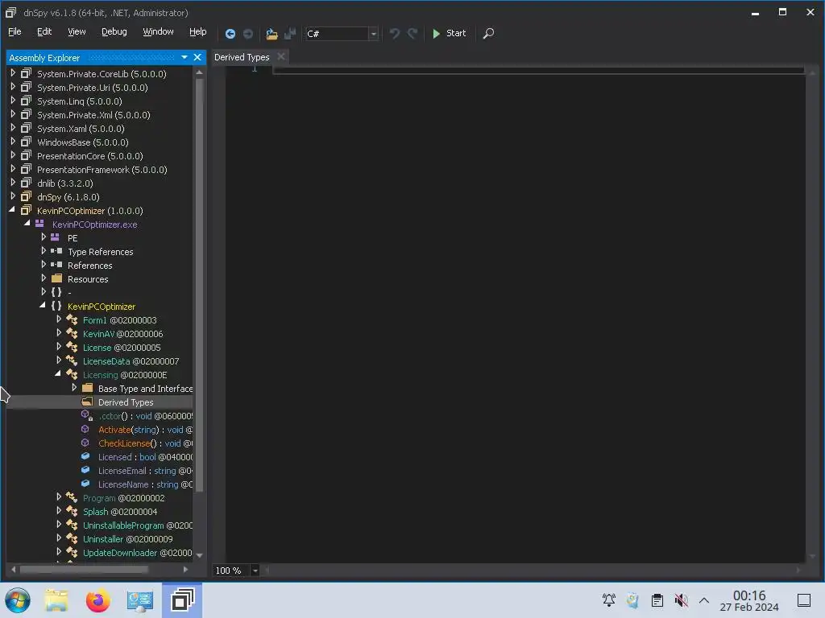Close the Derived Types tab

click(x=281, y=56)
